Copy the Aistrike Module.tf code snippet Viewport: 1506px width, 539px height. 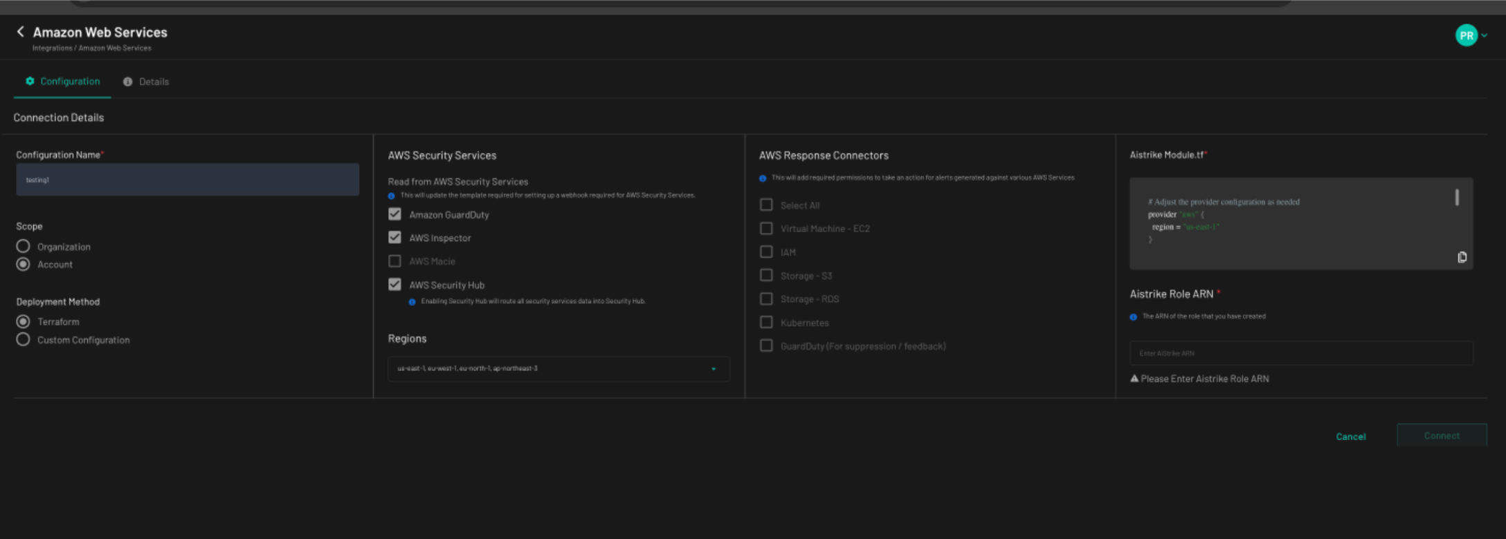(1462, 257)
